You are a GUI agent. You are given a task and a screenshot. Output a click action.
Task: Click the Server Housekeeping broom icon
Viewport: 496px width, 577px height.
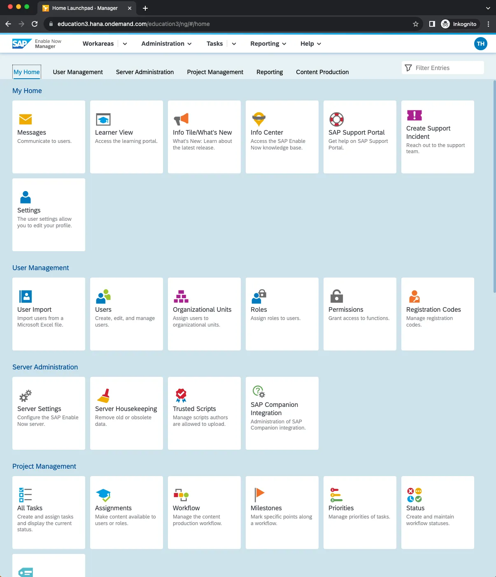[103, 396]
